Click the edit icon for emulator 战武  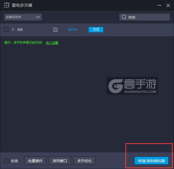coord(56,30)
